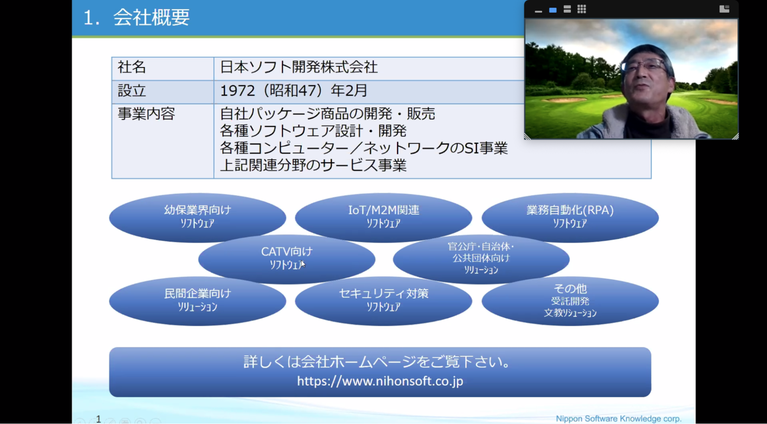Viewport: 767px width, 424px height.
Task: Click the line 自社パッケージ商品の開発・販売
Action: (327, 114)
